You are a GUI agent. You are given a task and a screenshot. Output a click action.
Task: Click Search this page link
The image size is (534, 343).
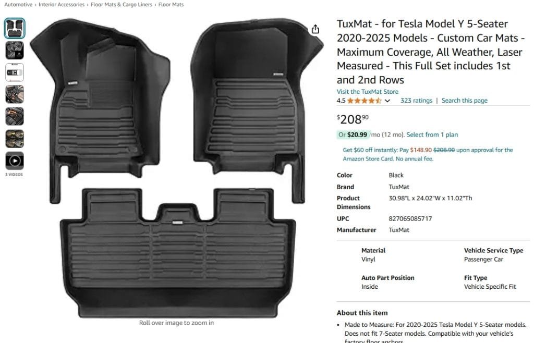[465, 101]
